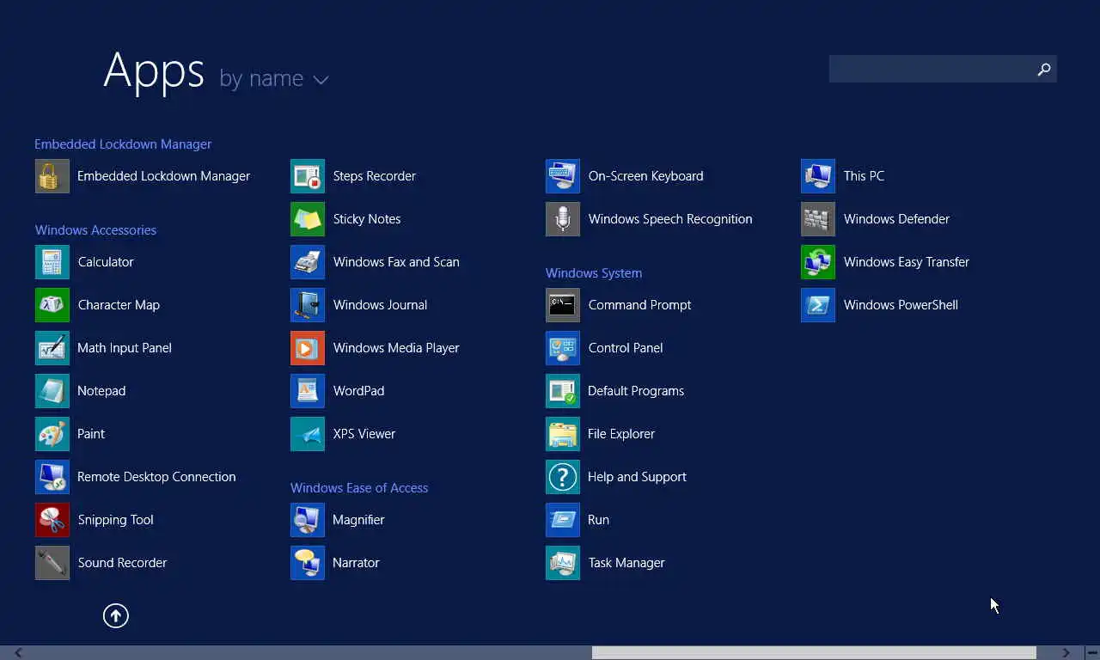1100x660 pixels.
Task: Click the horizontal scrollbar thumb
Action: [x=814, y=653]
